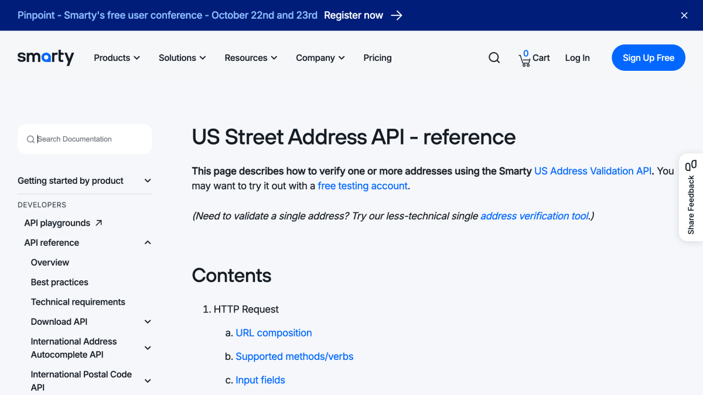Click the Register now arrow icon
This screenshot has height=395, width=703.
(397, 15)
